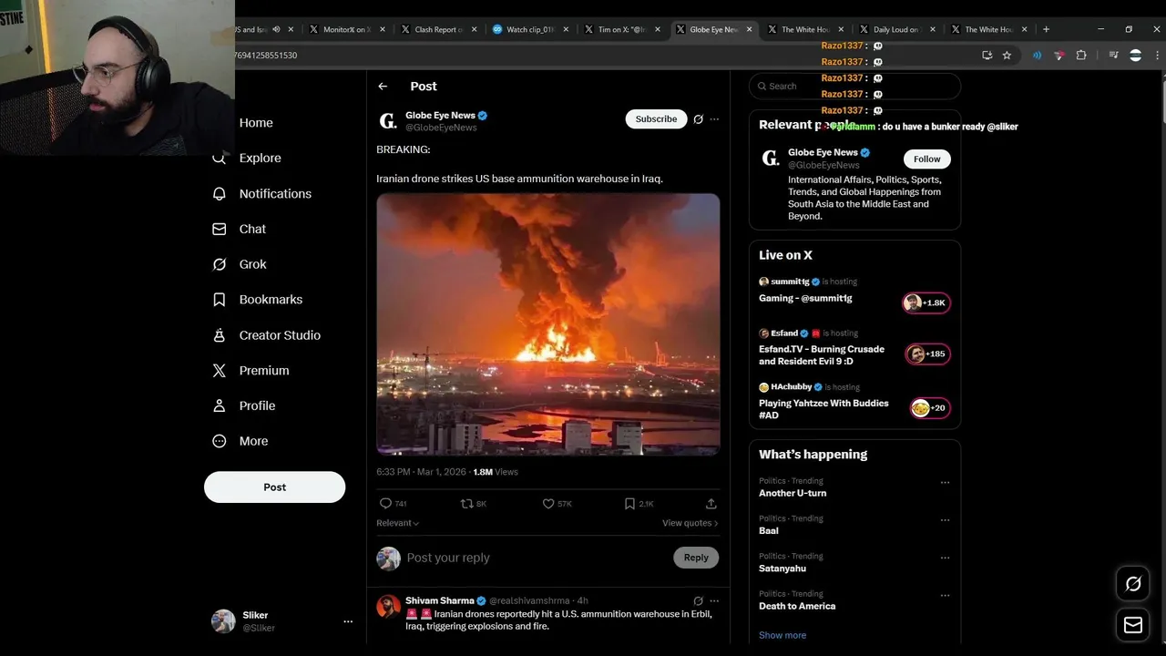Click the big Post button
This screenshot has width=1166, height=656.
coord(274,487)
